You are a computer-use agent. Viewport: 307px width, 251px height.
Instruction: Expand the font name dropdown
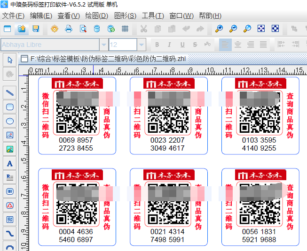(104, 45)
